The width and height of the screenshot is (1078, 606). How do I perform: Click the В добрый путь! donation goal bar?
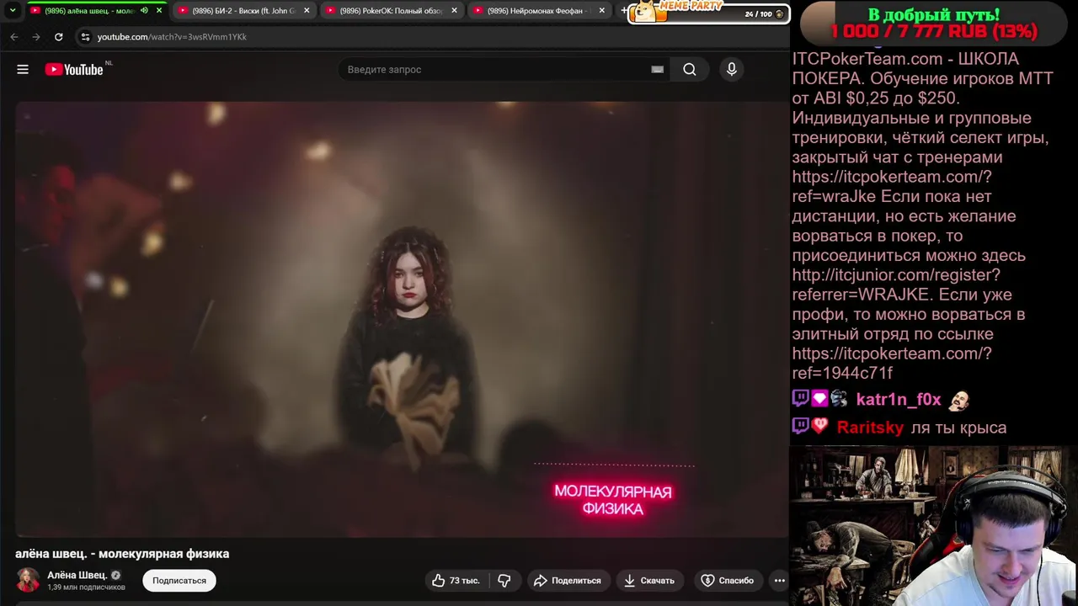(x=933, y=24)
